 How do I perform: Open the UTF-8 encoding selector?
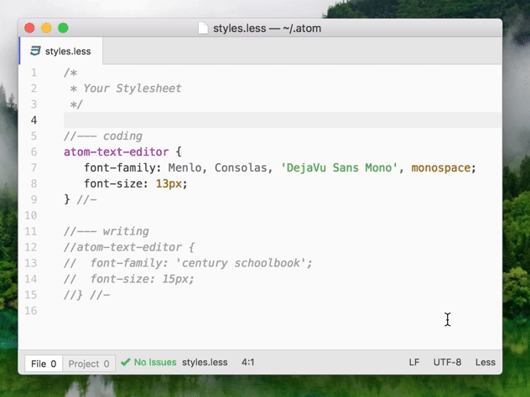click(x=447, y=362)
